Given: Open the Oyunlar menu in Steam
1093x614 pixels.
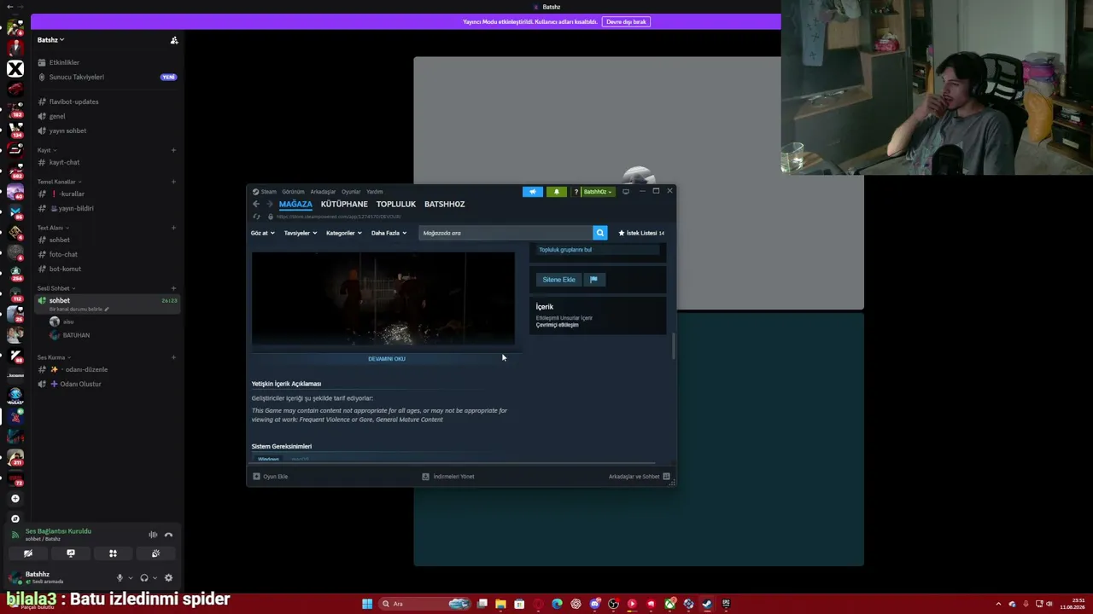Looking at the screenshot, I should [351, 192].
